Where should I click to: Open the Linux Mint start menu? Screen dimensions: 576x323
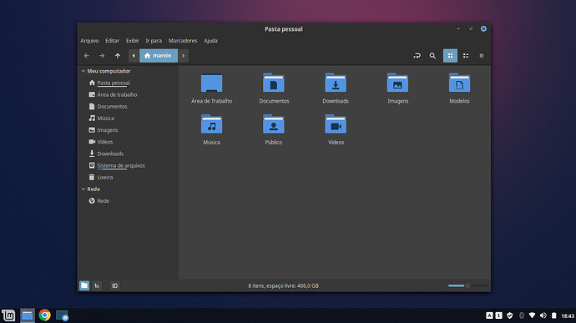(x=8, y=315)
